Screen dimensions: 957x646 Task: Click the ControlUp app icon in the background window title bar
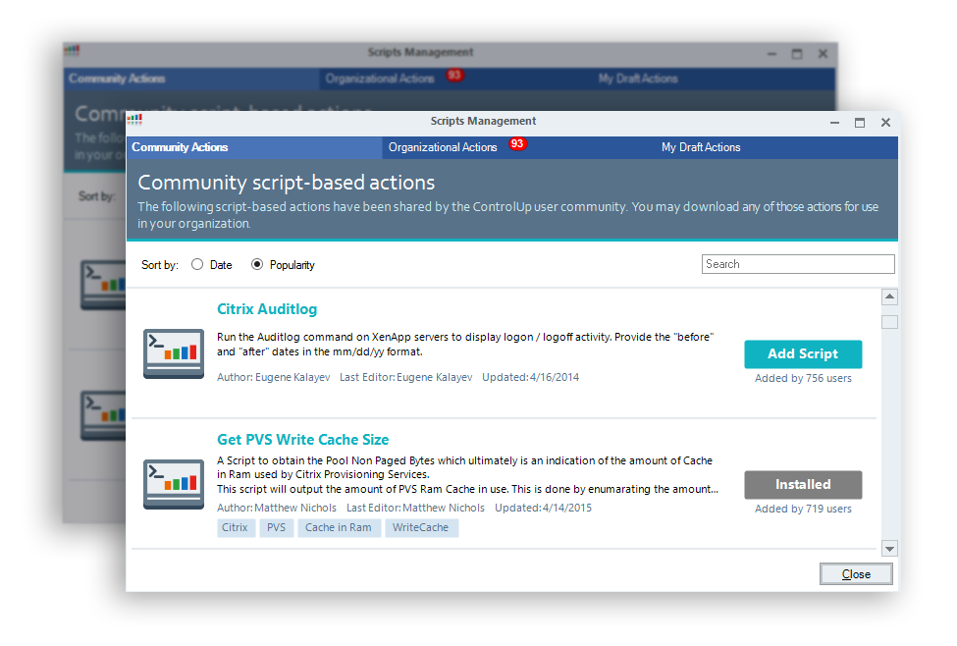coord(72,51)
